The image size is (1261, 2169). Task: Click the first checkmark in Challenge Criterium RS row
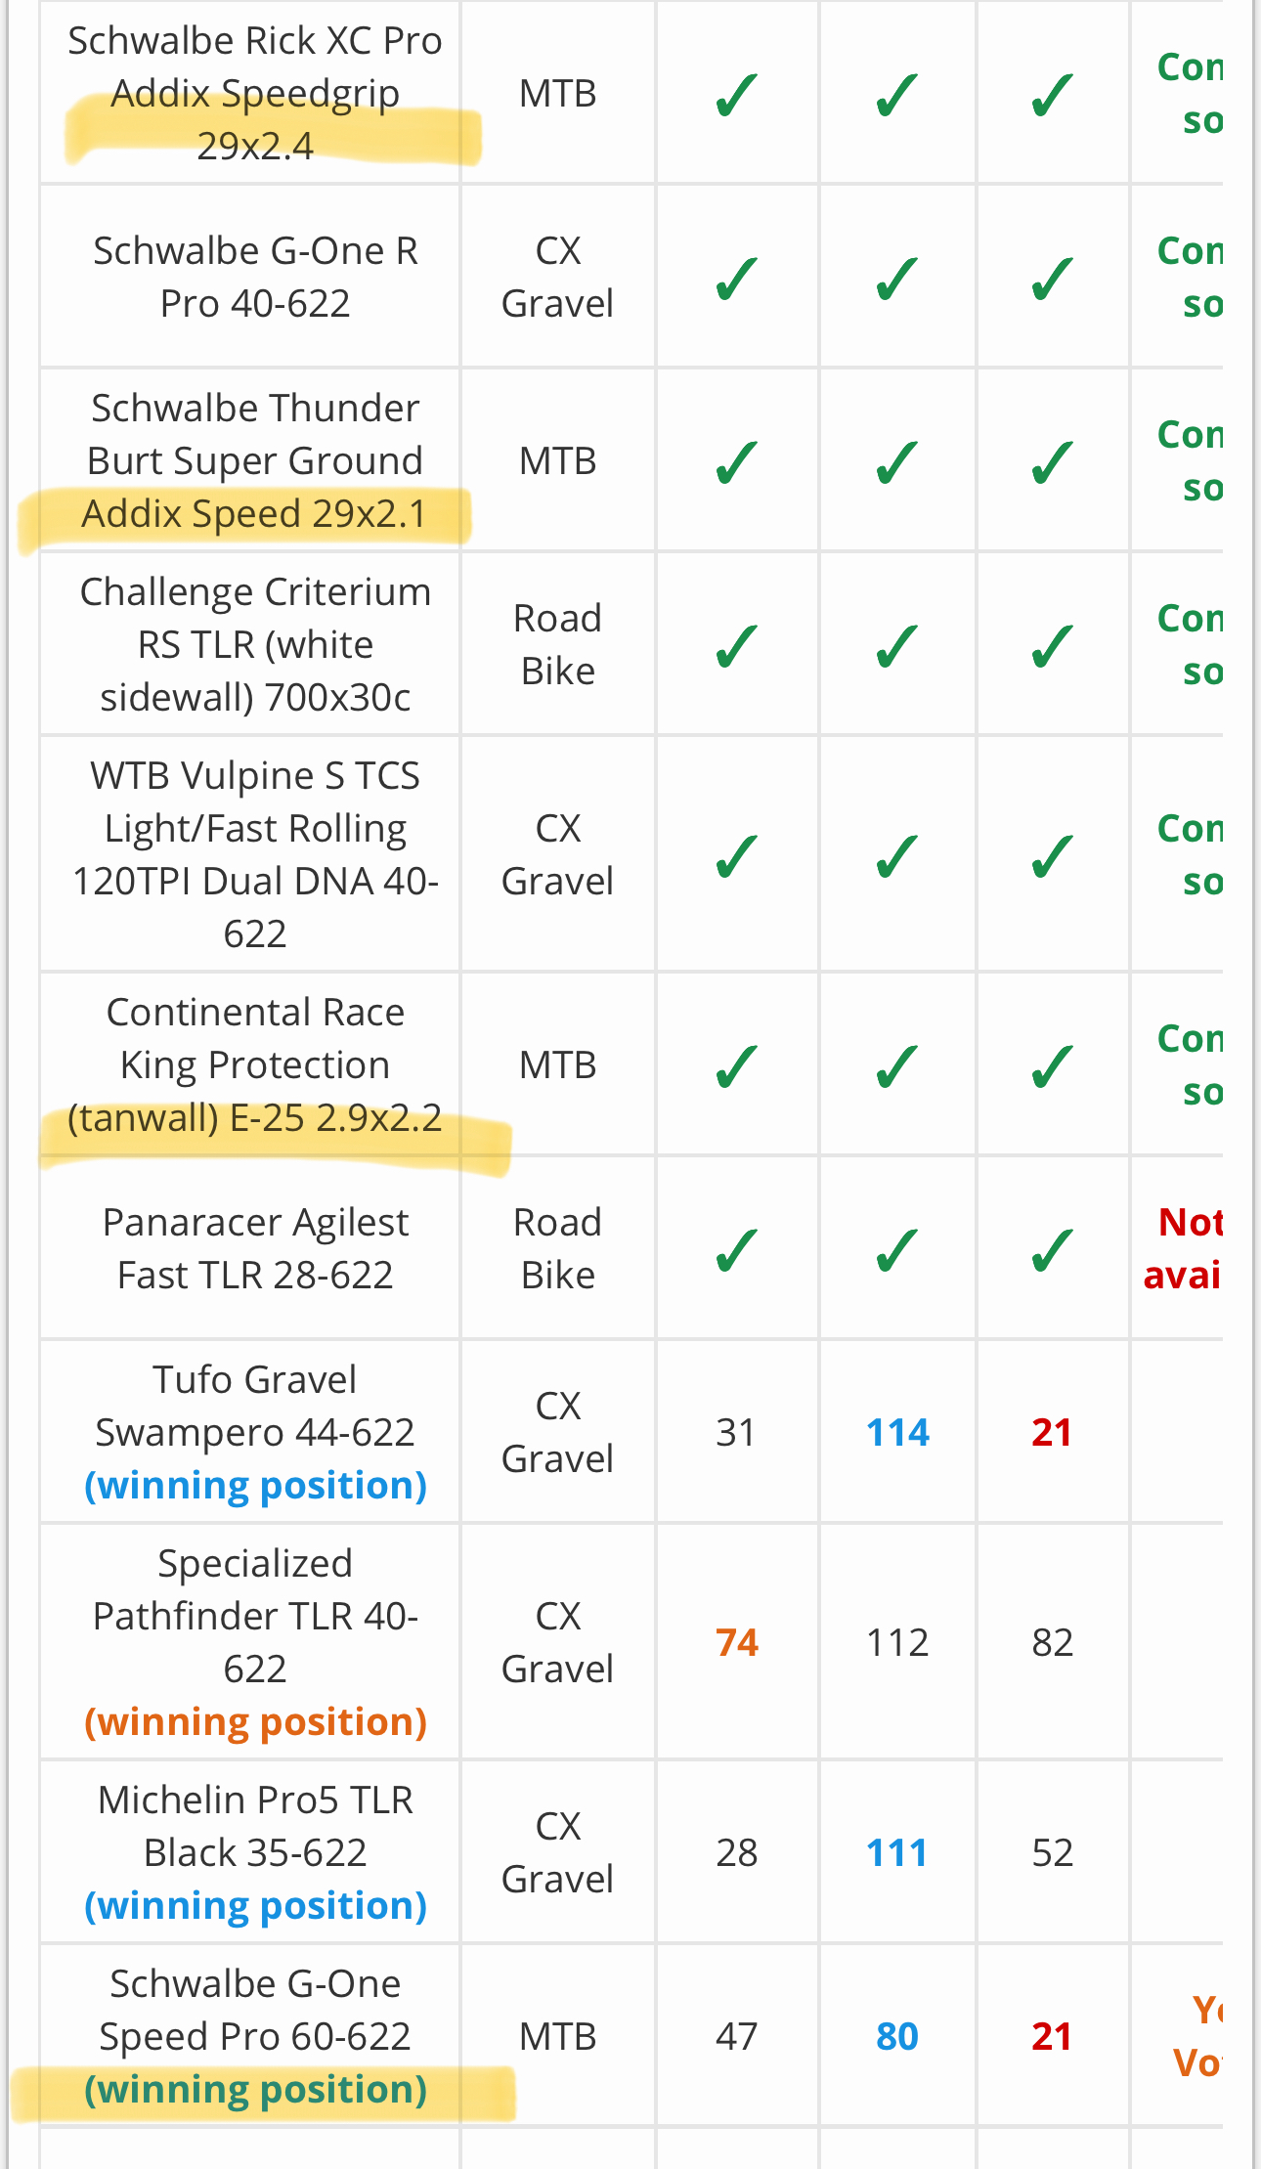[x=736, y=646]
